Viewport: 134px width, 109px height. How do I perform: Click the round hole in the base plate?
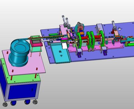coord(120,29)
